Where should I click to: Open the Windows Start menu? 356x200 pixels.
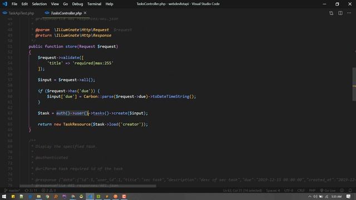pyautogui.click(x=4, y=196)
